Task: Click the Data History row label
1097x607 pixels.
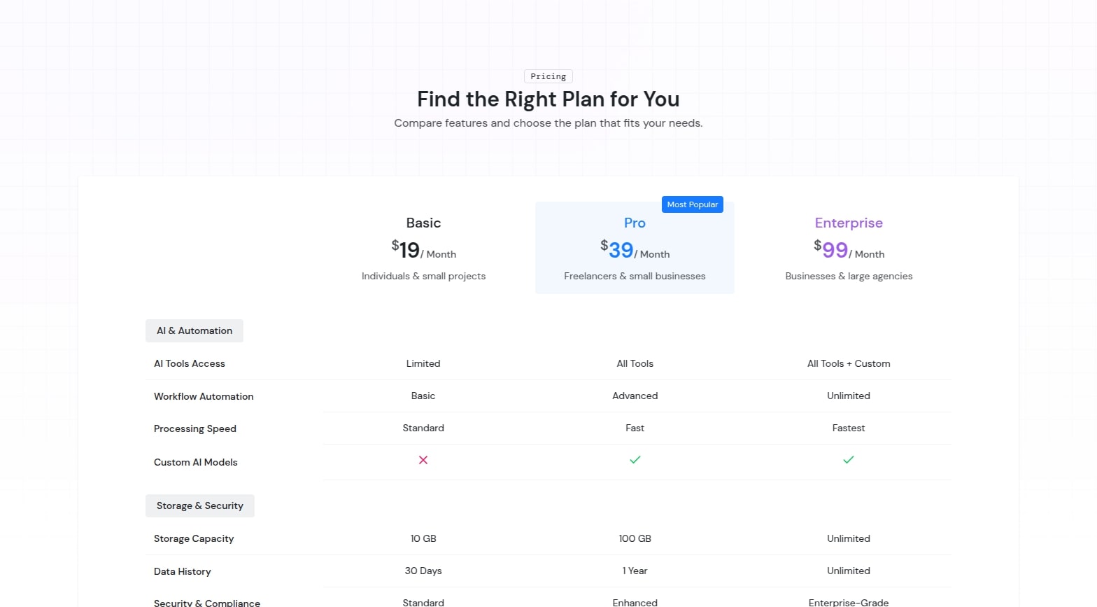Action: (x=183, y=571)
